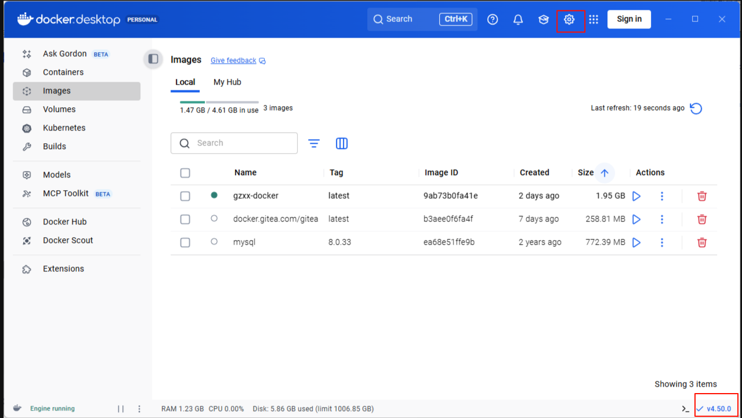Sort by the Created column header
742x418 pixels.
point(534,173)
